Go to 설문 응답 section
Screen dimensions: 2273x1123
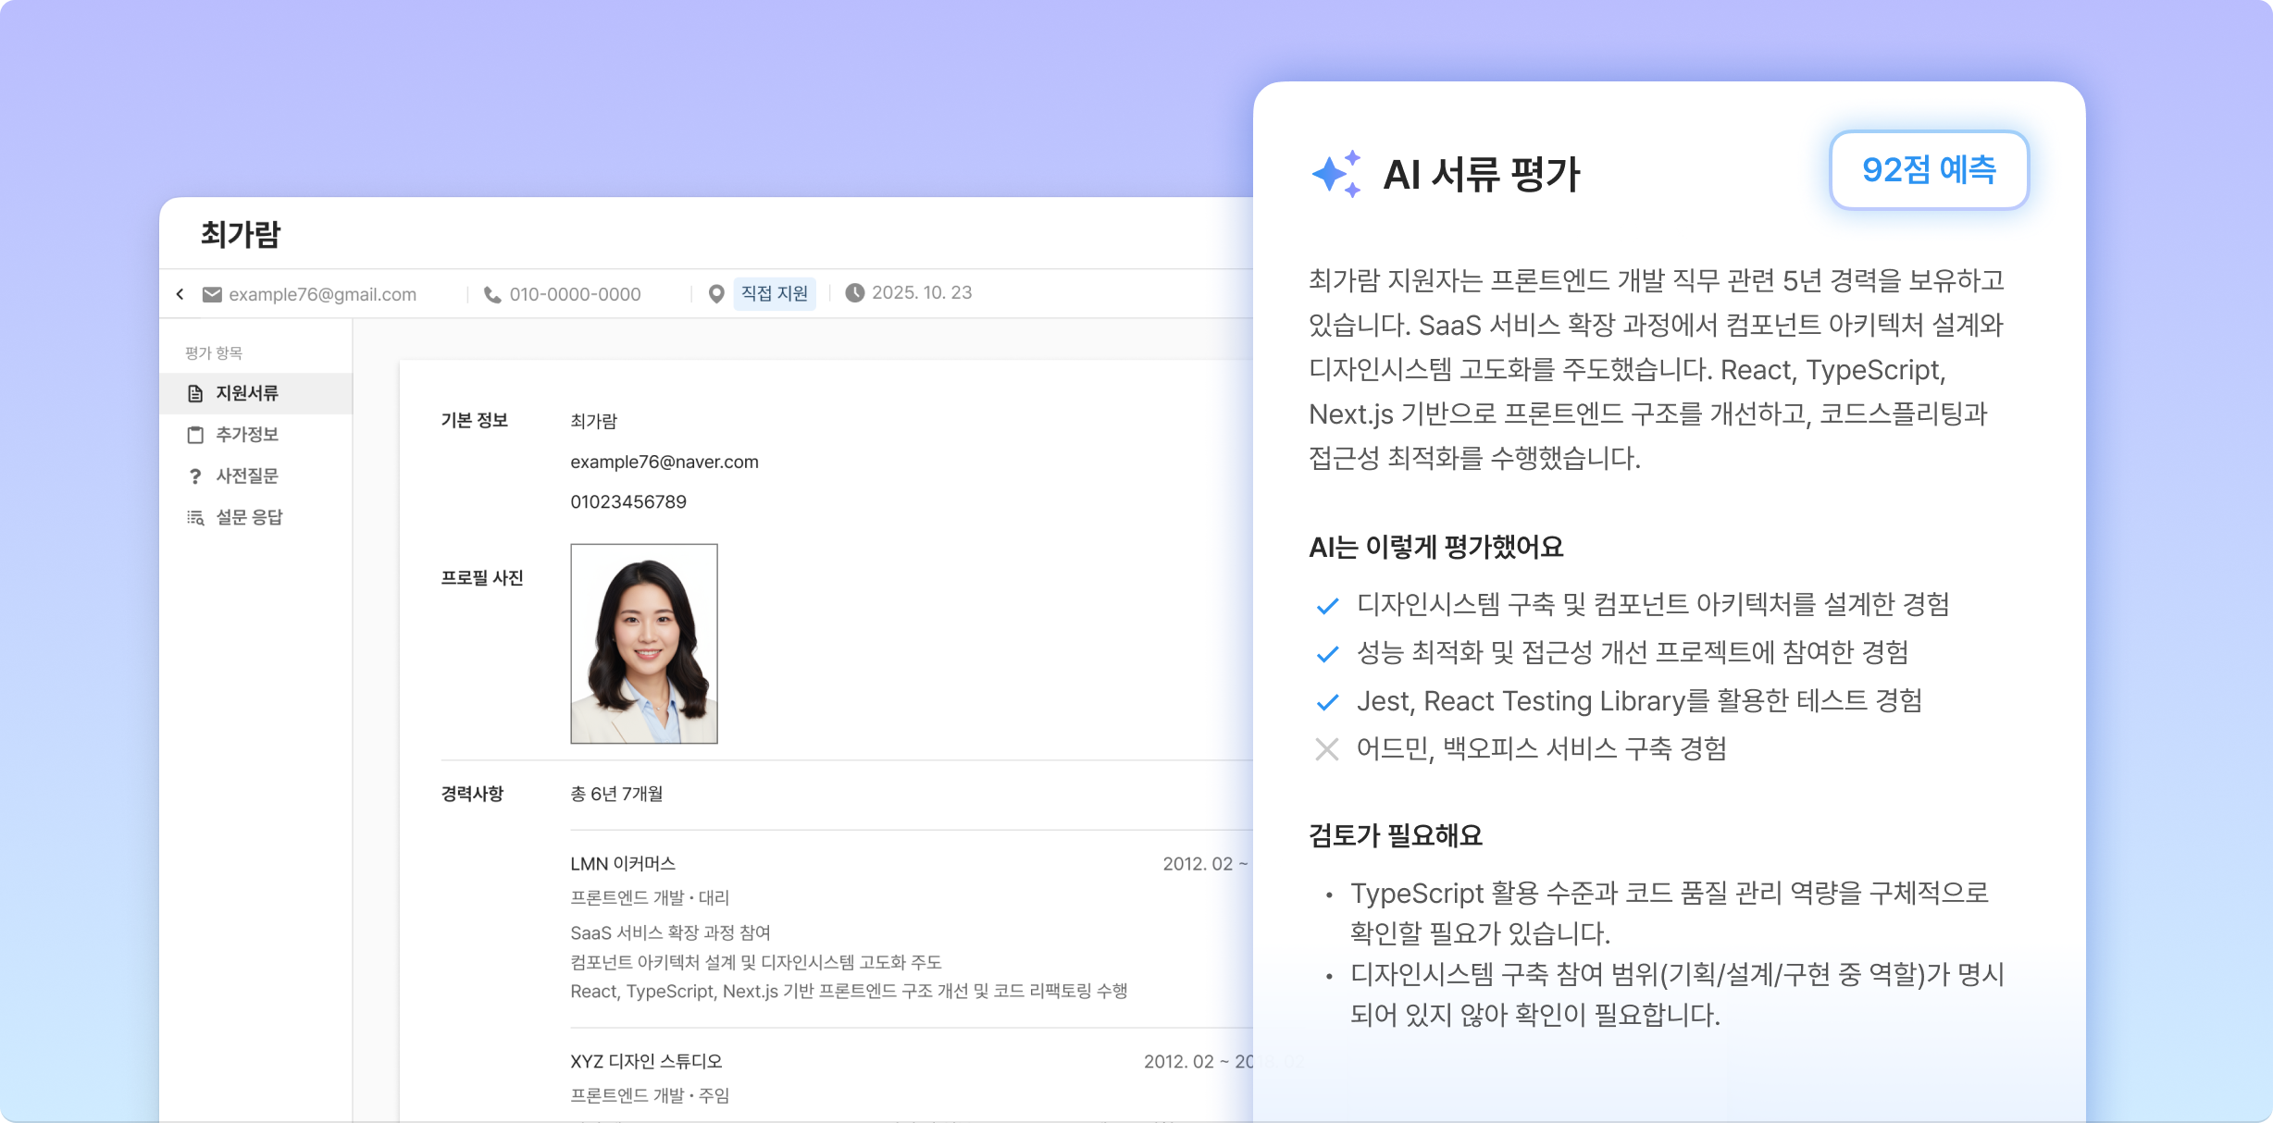click(x=249, y=518)
